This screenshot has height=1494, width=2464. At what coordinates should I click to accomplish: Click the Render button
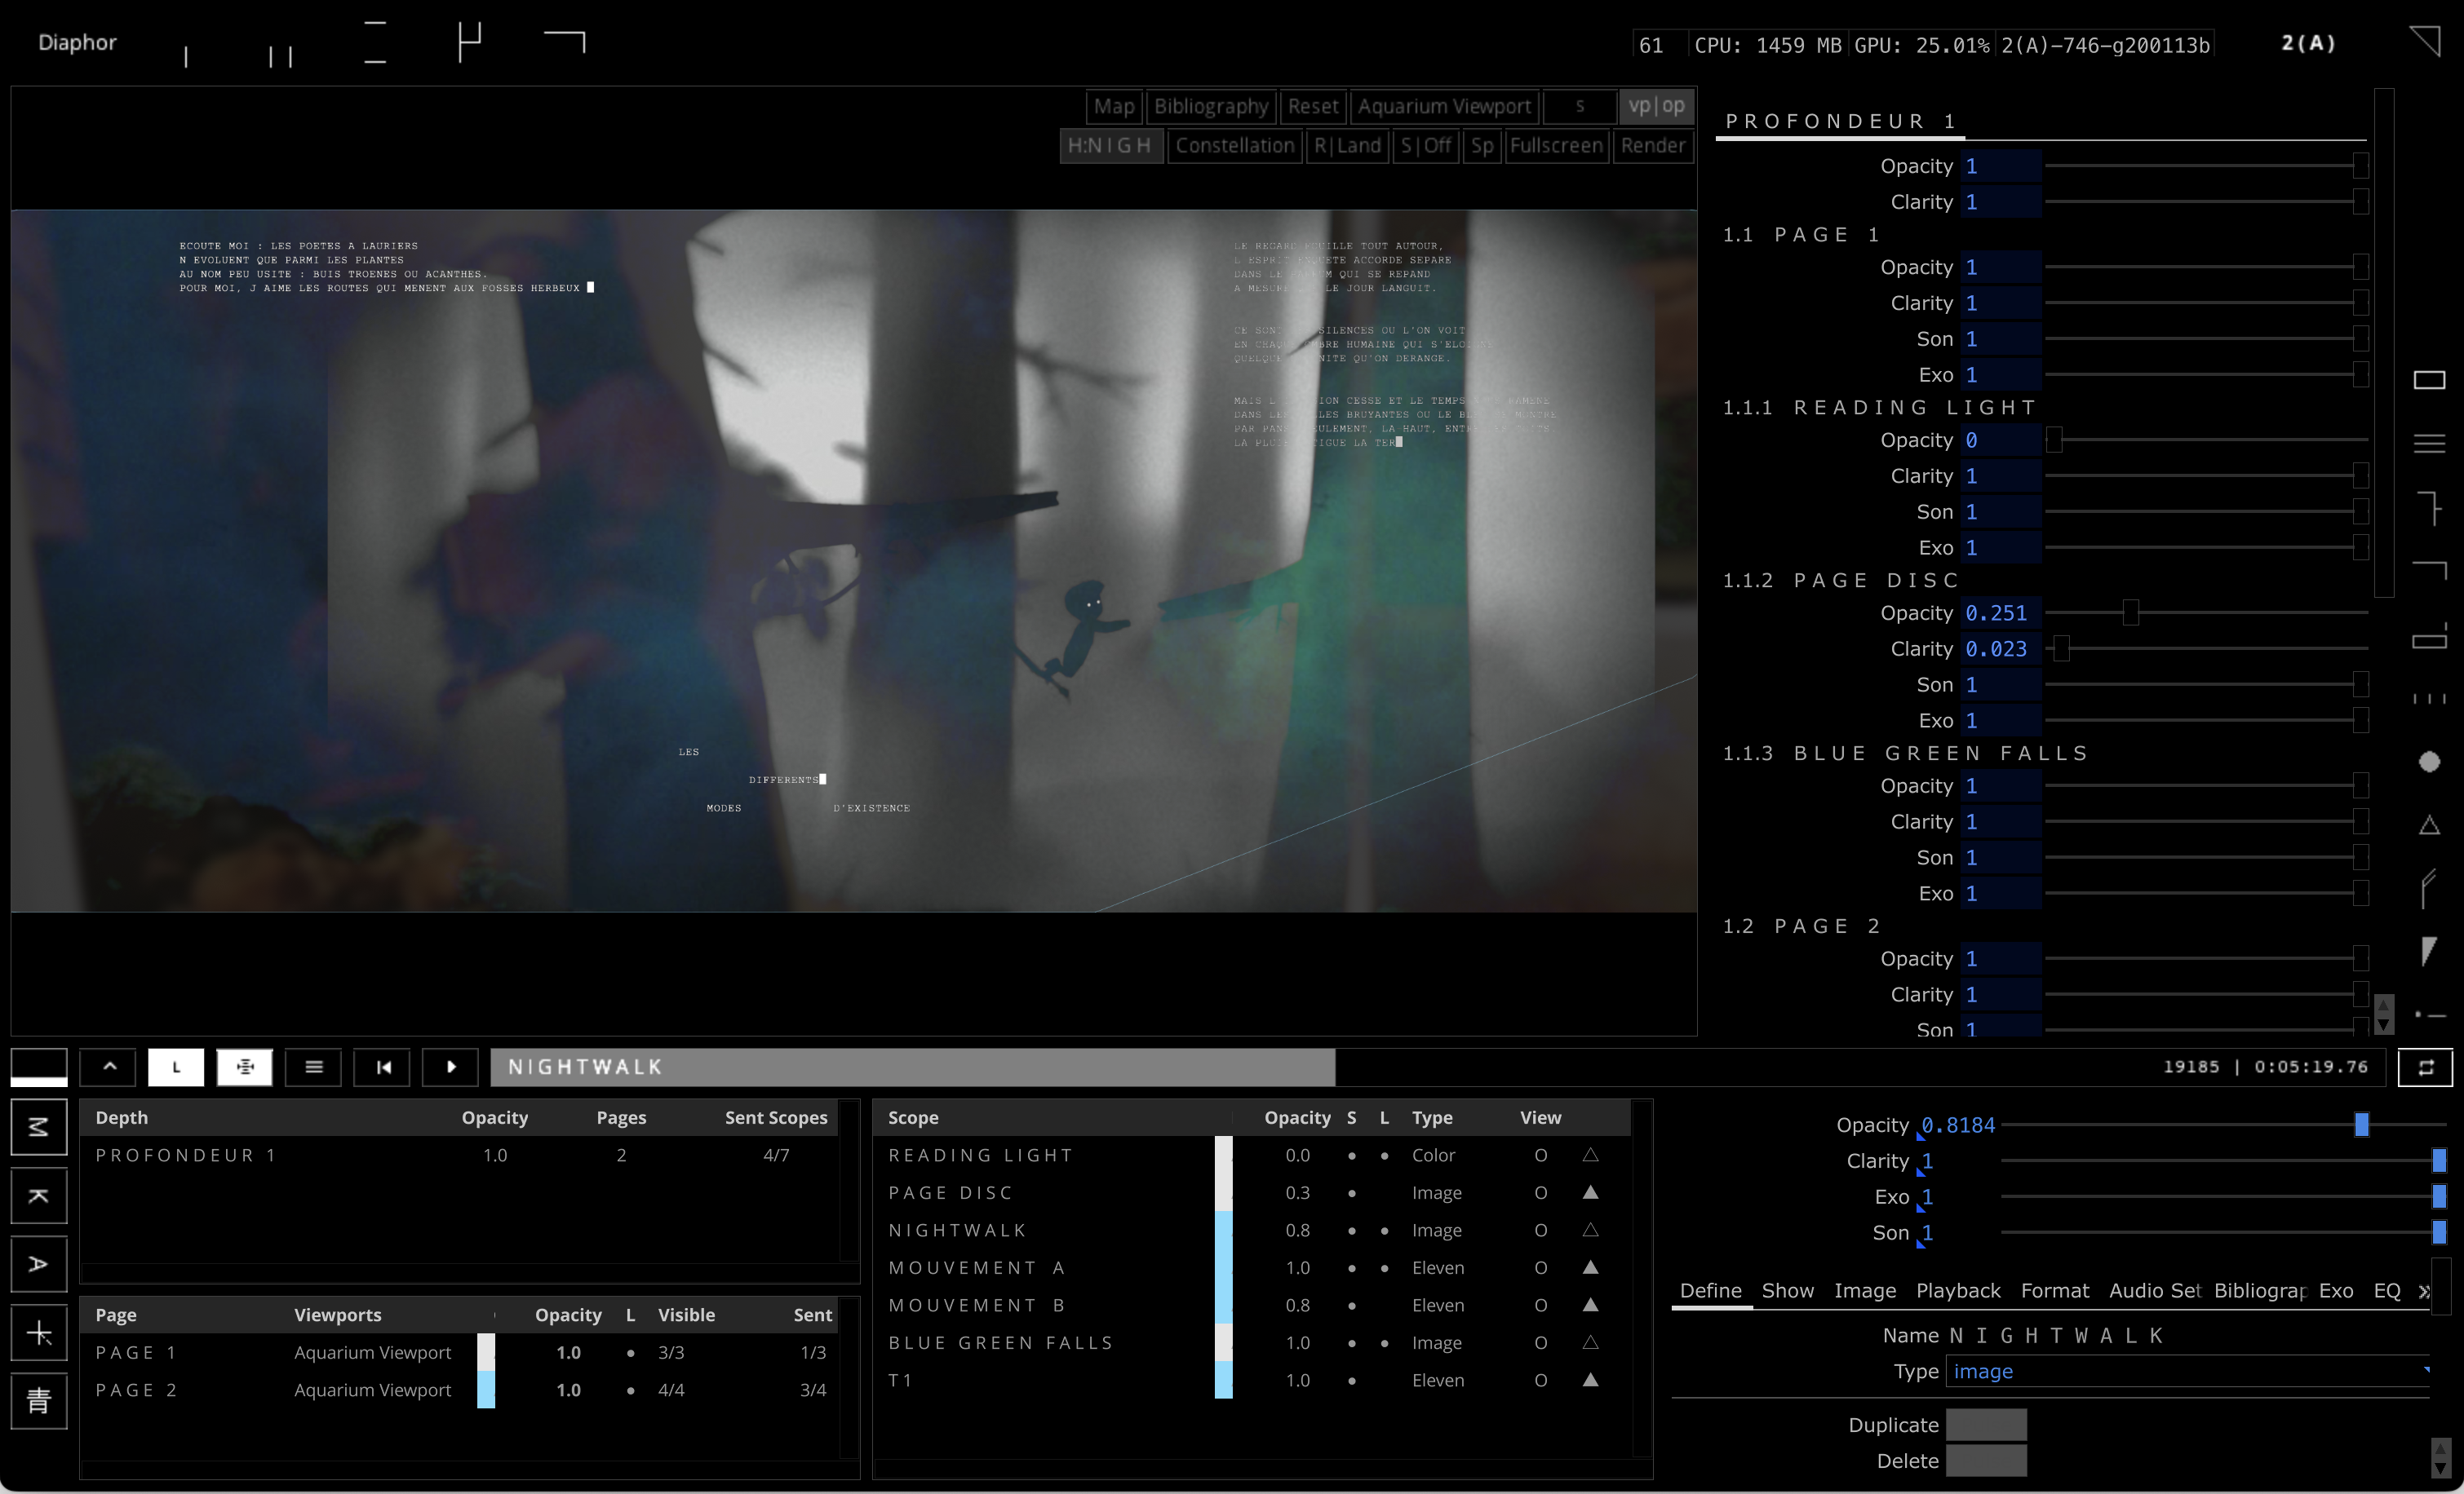tap(1652, 146)
